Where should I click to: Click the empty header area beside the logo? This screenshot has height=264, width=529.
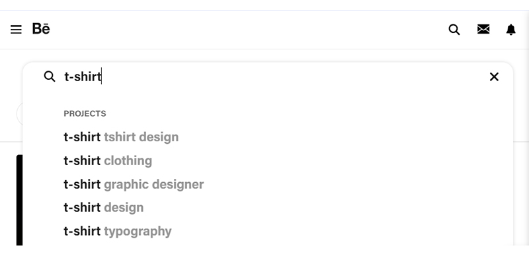coord(231,30)
